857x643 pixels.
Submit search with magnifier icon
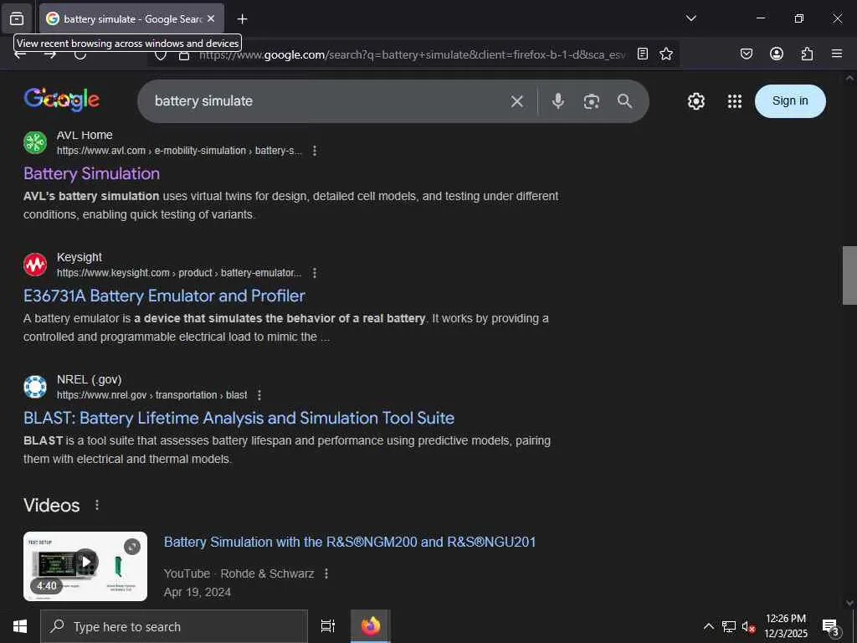tap(624, 101)
